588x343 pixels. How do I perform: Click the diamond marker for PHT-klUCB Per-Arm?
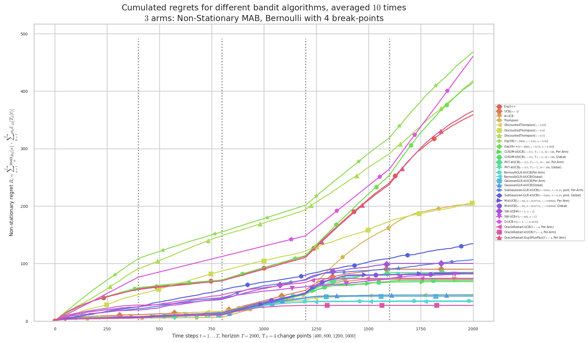click(499, 162)
